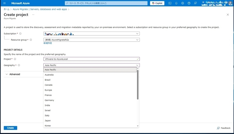This screenshot has height=134, width=234.
Task: Select Australia from the geography list
Action: [x=90, y=75]
